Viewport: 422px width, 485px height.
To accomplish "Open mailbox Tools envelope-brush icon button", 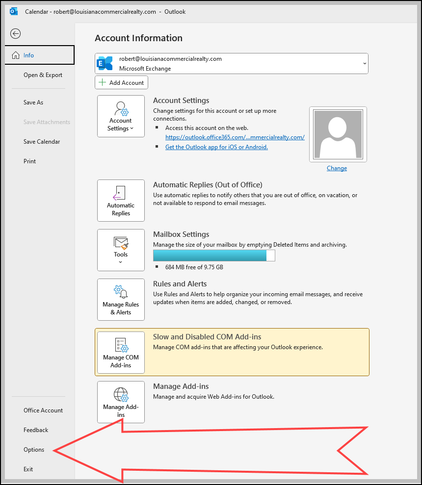I will tap(121, 250).
